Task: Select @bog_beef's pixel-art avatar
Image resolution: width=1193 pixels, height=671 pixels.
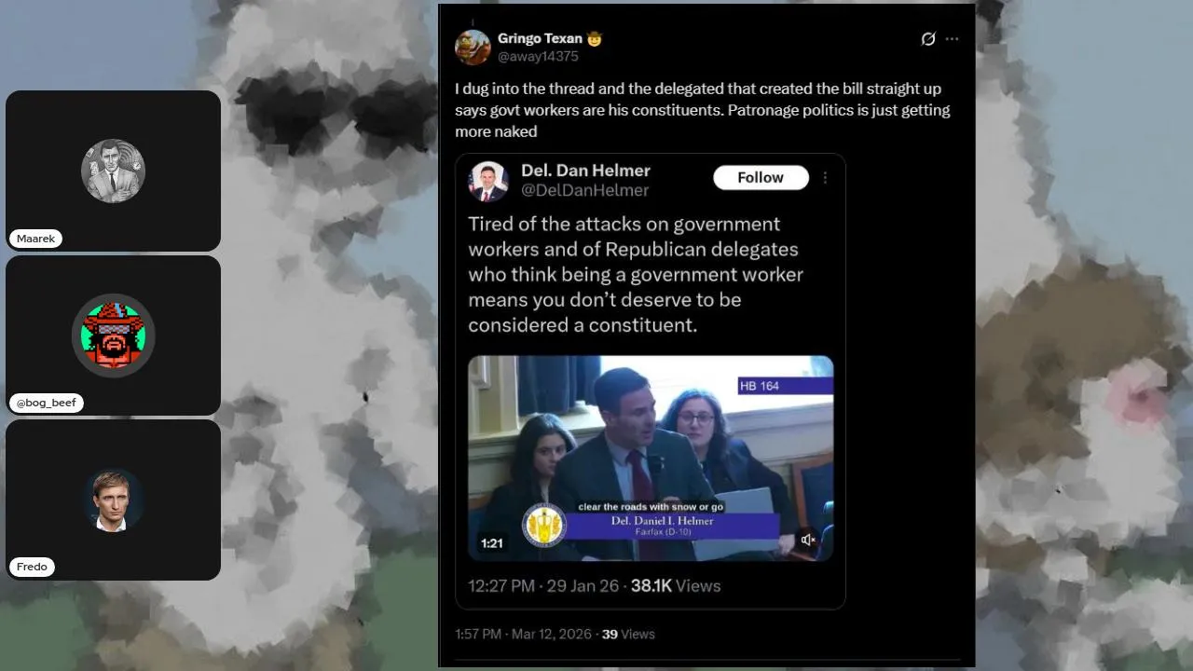Action: pos(114,335)
